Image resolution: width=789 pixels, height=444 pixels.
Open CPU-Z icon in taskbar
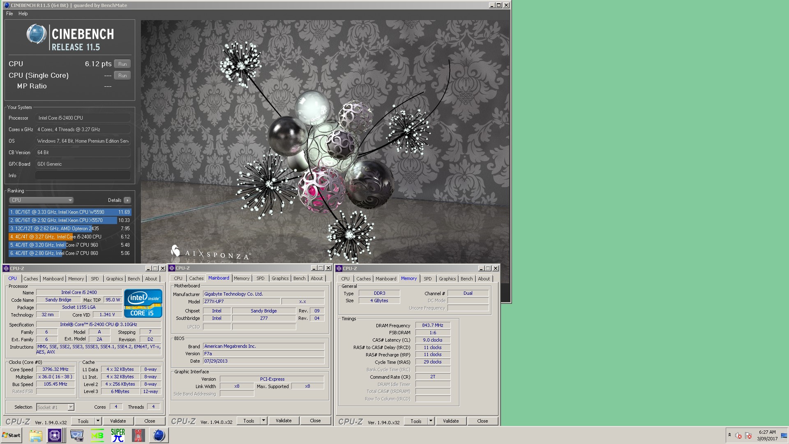point(55,435)
